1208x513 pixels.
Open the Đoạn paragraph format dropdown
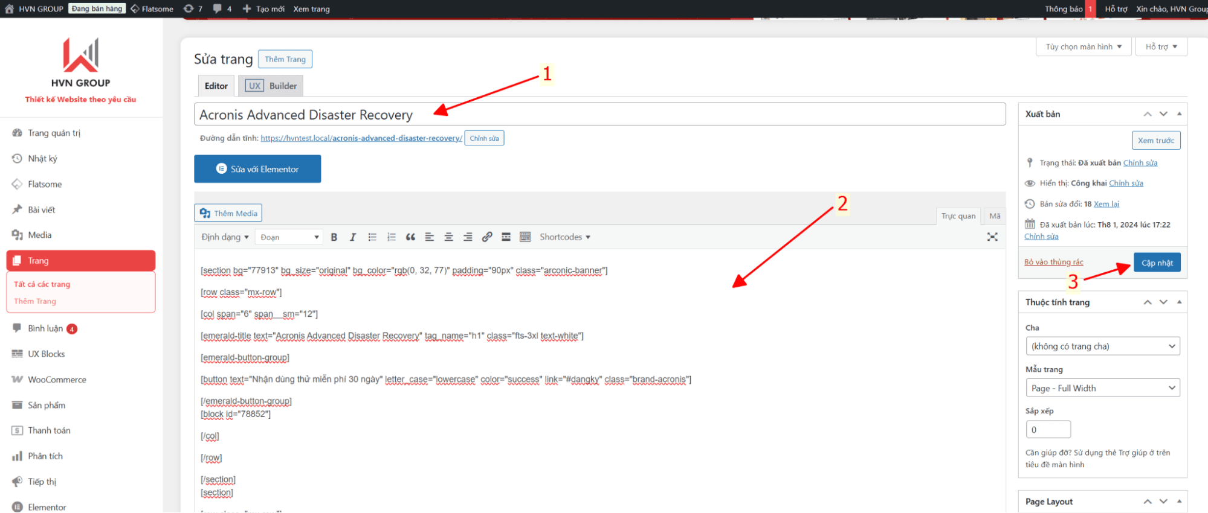coord(289,237)
